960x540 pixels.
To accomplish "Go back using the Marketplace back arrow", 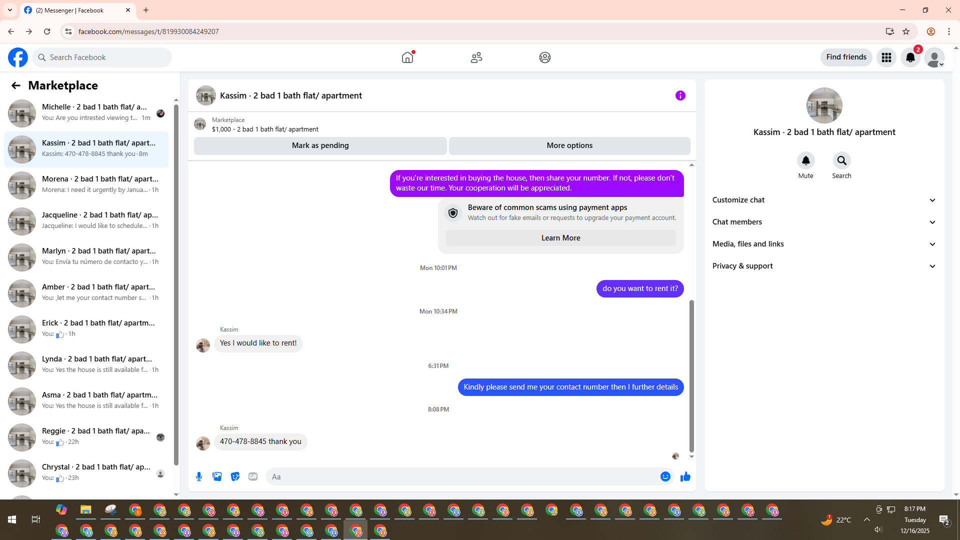I will pyautogui.click(x=16, y=85).
